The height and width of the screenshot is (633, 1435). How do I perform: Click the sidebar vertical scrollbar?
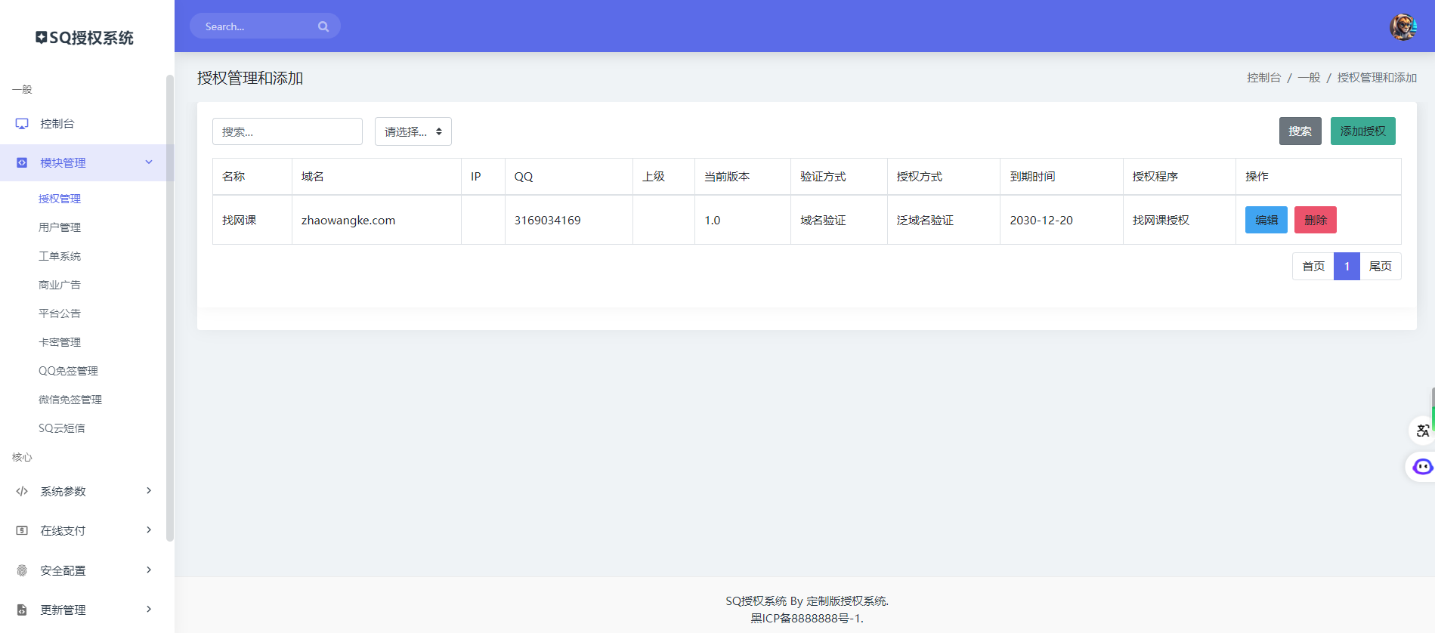(x=170, y=308)
